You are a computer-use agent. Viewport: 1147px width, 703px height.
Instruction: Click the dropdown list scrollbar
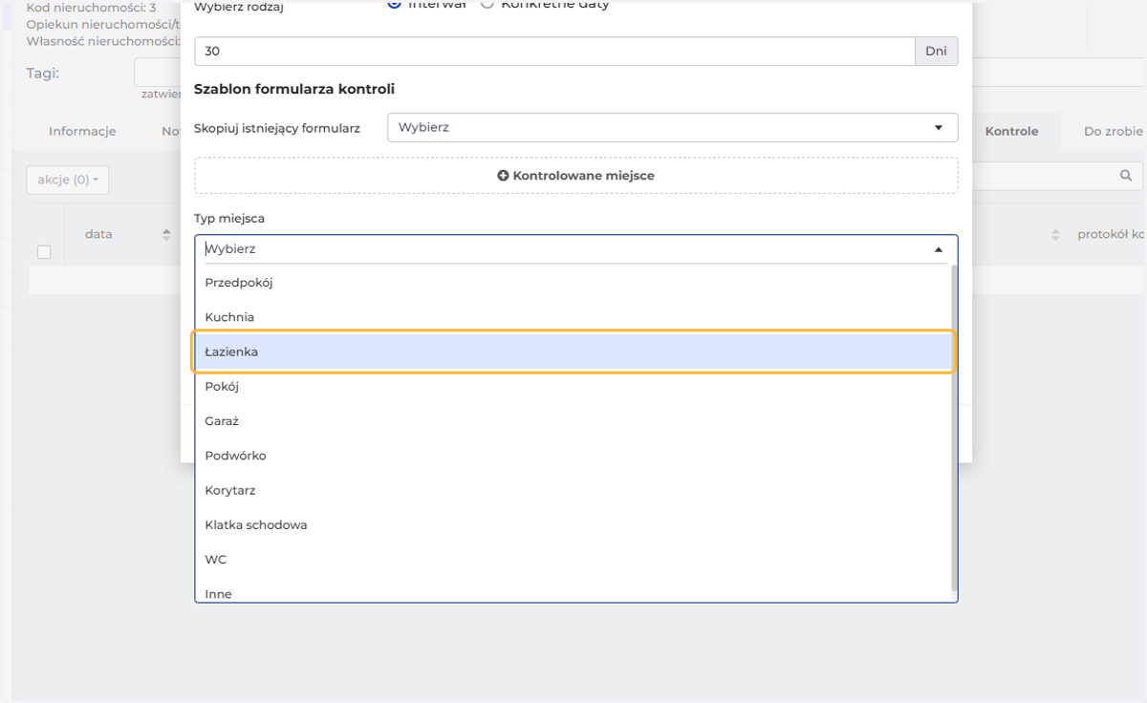point(954,428)
